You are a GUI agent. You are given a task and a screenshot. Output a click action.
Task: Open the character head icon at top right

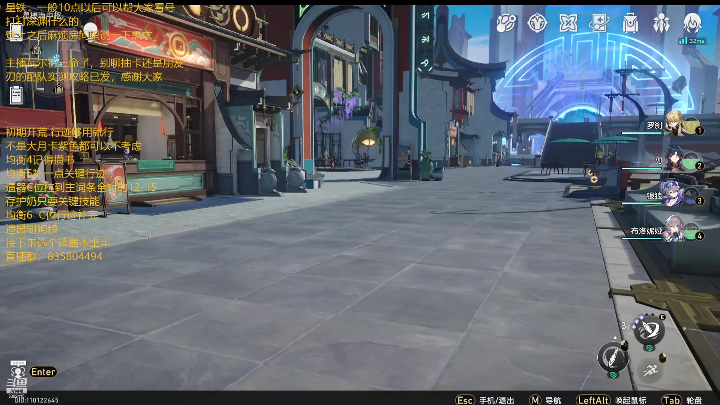pyautogui.click(x=692, y=23)
